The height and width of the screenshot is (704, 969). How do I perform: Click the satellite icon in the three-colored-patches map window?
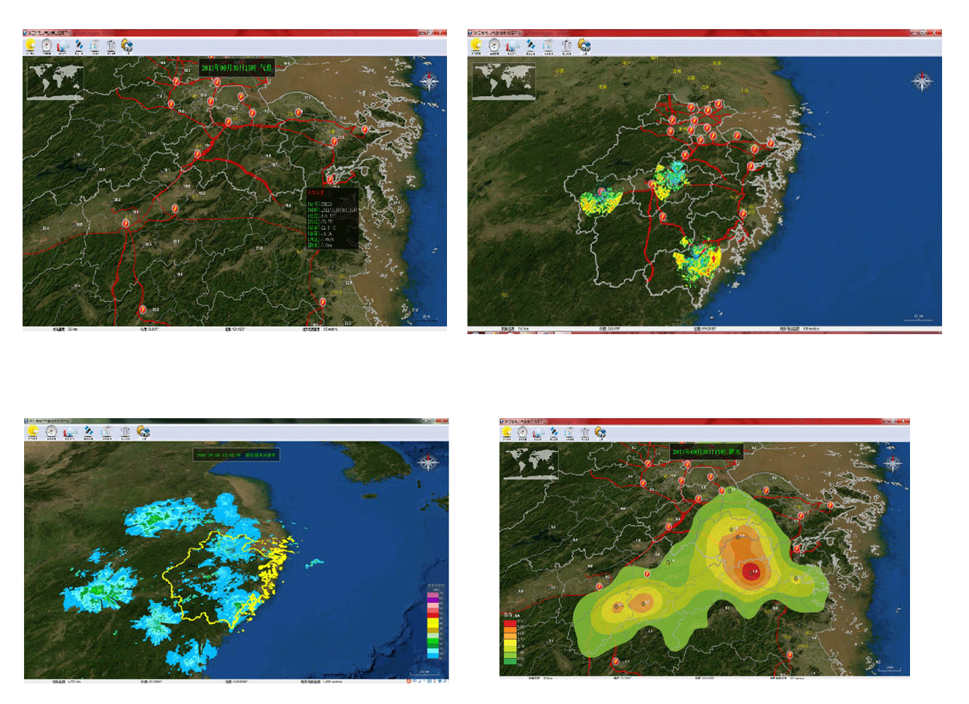coord(530,46)
